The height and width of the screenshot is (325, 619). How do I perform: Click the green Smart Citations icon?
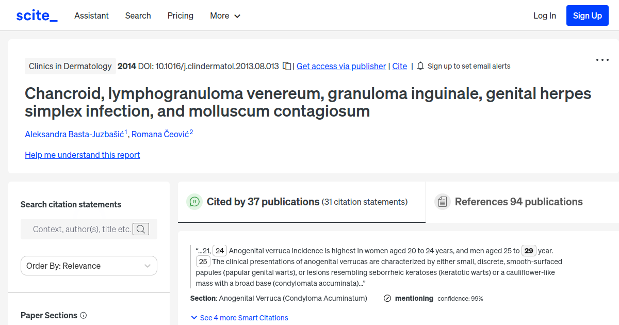click(x=194, y=202)
